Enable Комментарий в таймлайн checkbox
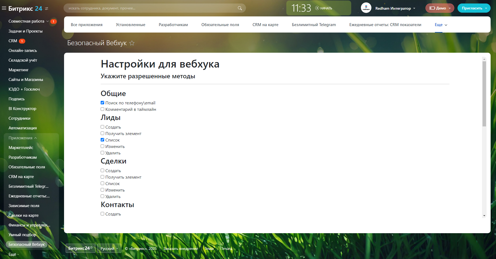 (x=103, y=109)
